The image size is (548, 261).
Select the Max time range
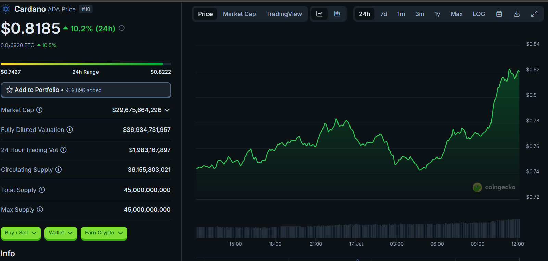click(x=457, y=14)
